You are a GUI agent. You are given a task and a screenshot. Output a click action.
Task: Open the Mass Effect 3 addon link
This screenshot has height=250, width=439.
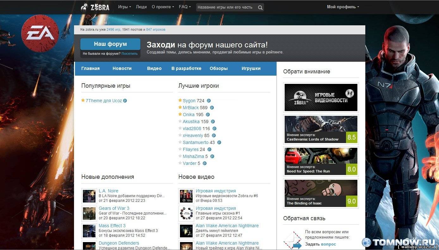point(112,226)
